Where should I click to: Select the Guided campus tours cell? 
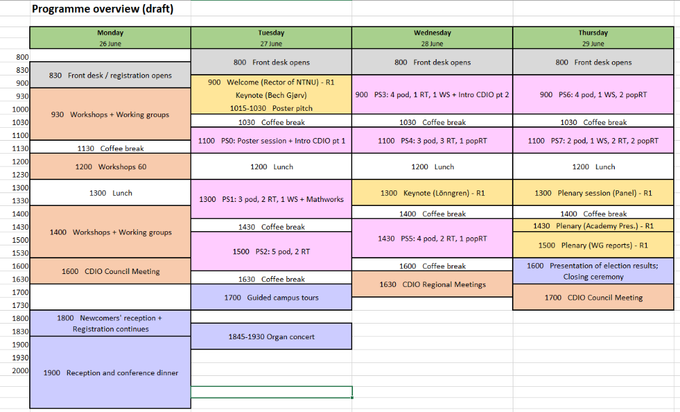(271, 297)
